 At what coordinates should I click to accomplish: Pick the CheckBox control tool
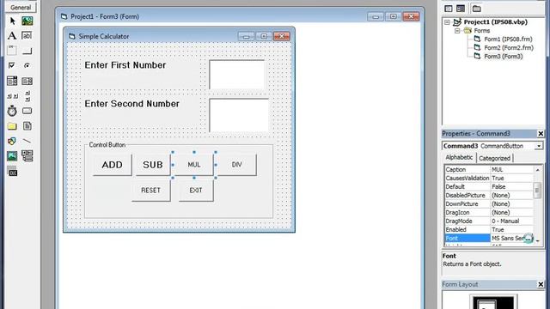12,65
